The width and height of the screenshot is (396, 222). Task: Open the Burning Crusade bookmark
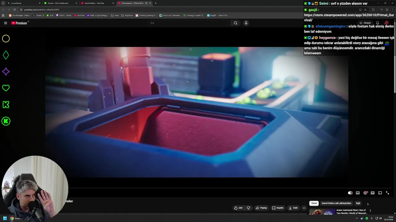[x=193, y=15]
